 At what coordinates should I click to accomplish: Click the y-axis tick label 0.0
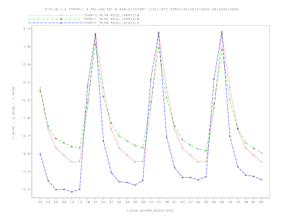click(26, 82)
